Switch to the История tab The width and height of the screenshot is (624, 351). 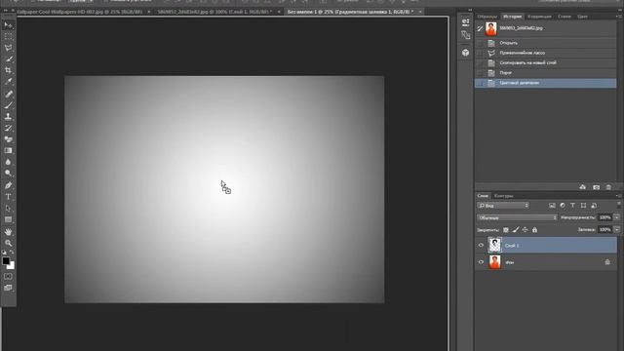pyautogui.click(x=512, y=17)
